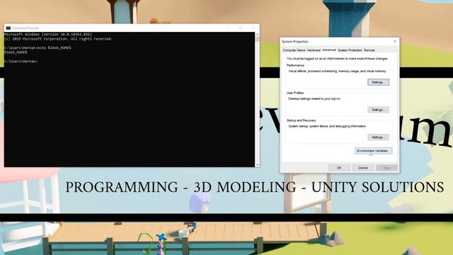
Task: Open the Remote tab
Action: point(369,50)
